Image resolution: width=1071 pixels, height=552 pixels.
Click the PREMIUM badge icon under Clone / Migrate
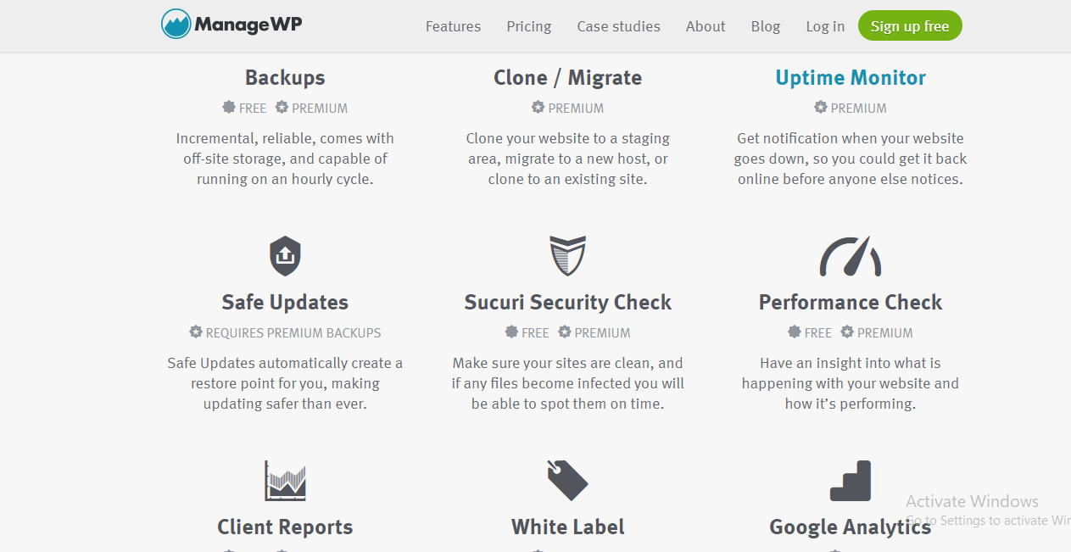(x=538, y=108)
